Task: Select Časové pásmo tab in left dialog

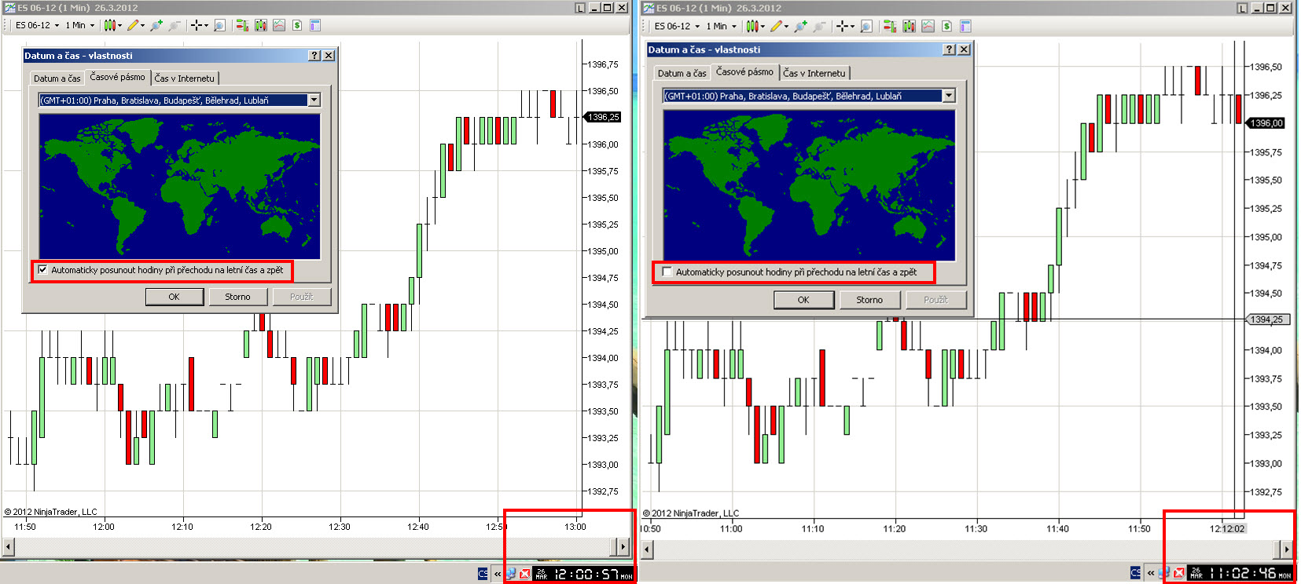Action: tap(117, 77)
